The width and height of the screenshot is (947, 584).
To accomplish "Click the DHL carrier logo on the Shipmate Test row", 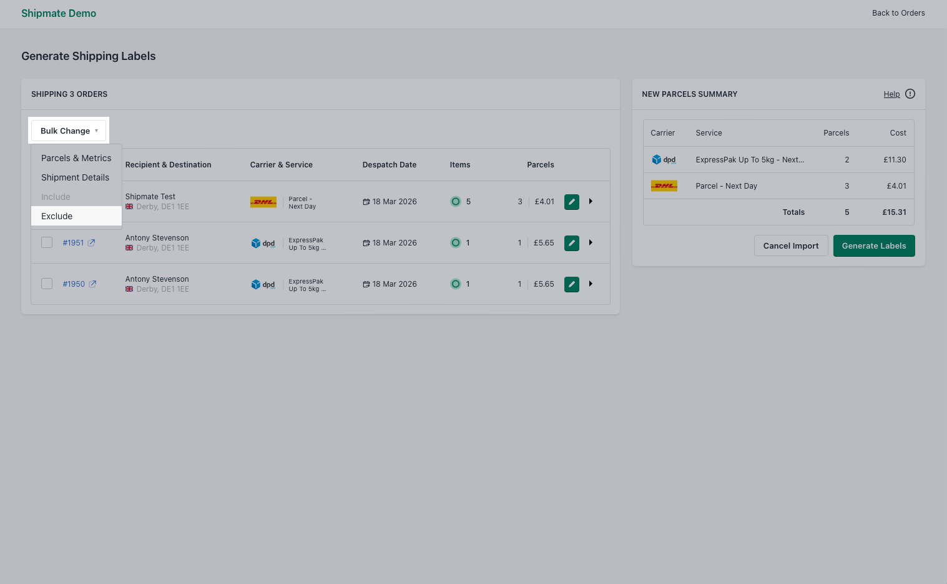I will pos(263,201).
